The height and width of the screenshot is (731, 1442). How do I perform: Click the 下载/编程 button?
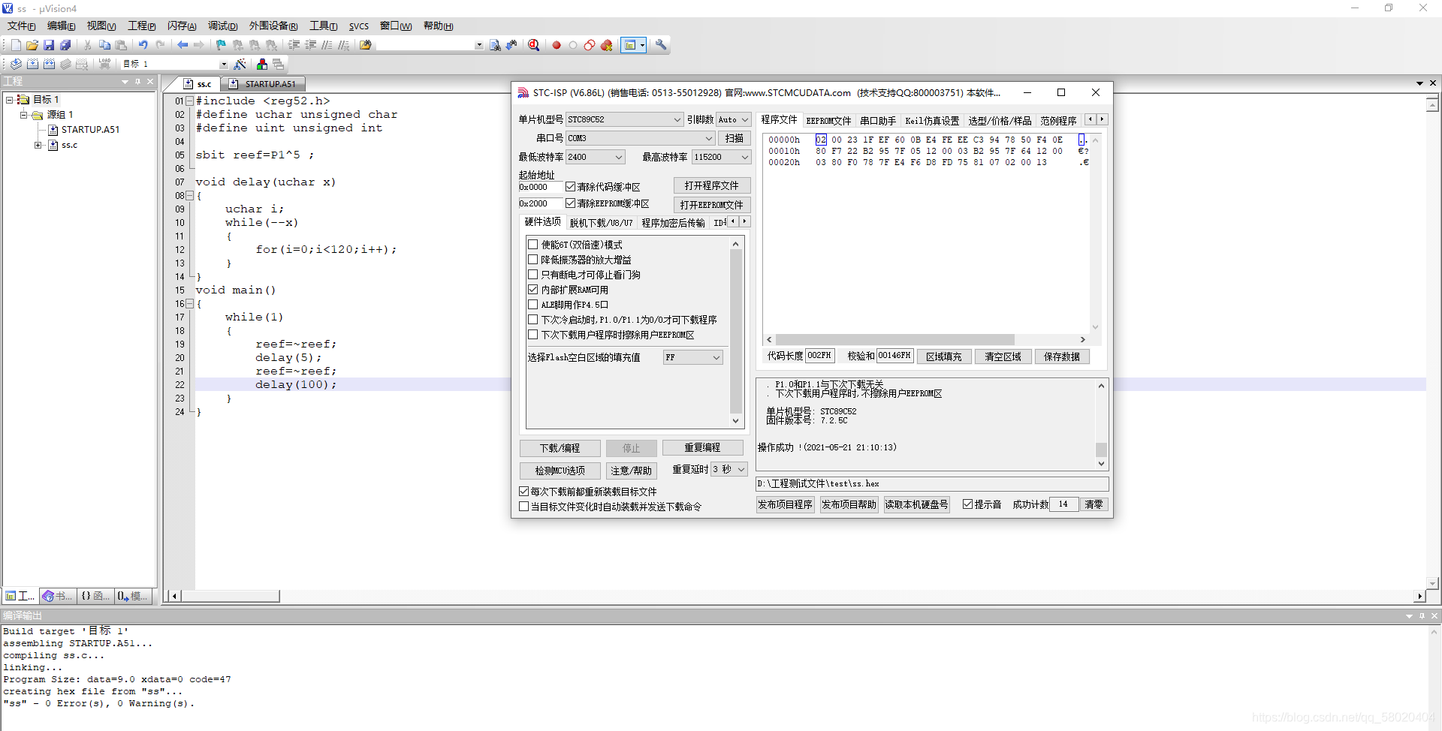click(560, 448)
